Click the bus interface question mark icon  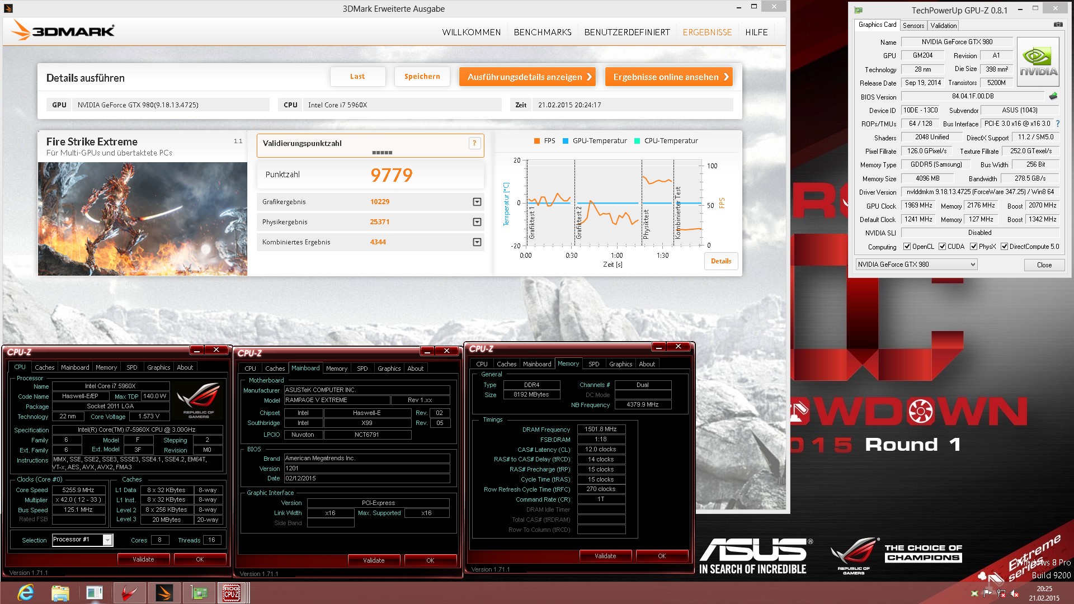pyautogui.click(x=1058, y=124)
